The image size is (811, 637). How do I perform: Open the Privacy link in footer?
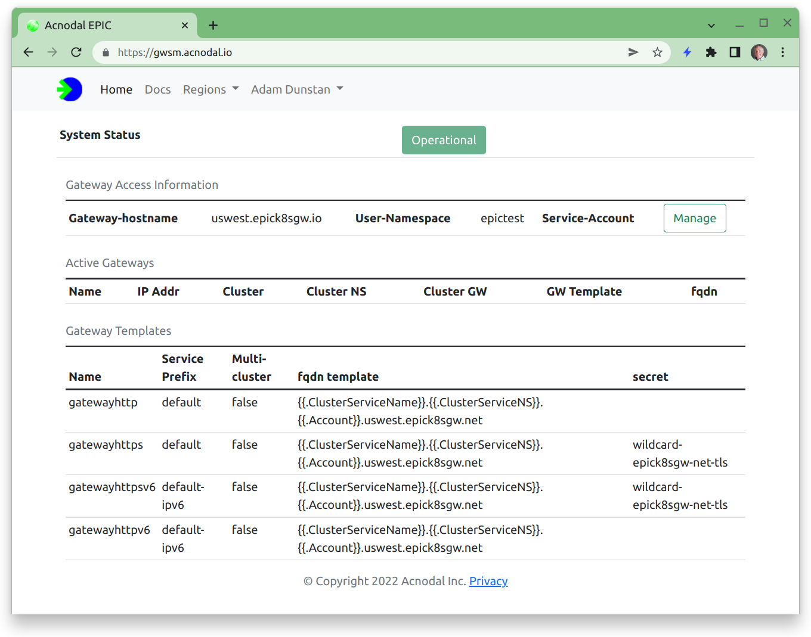coord(488,581)
